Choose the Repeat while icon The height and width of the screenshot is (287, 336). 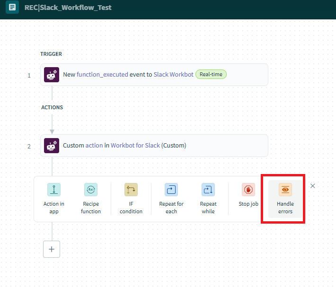[x=208, y=190]
